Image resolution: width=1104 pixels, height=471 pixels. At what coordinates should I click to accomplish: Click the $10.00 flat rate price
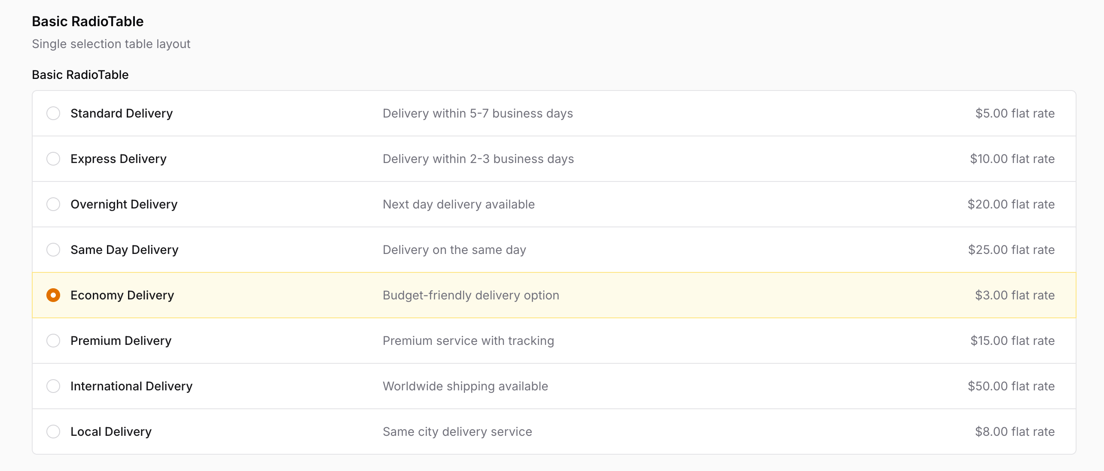[x=1012, y=159]
